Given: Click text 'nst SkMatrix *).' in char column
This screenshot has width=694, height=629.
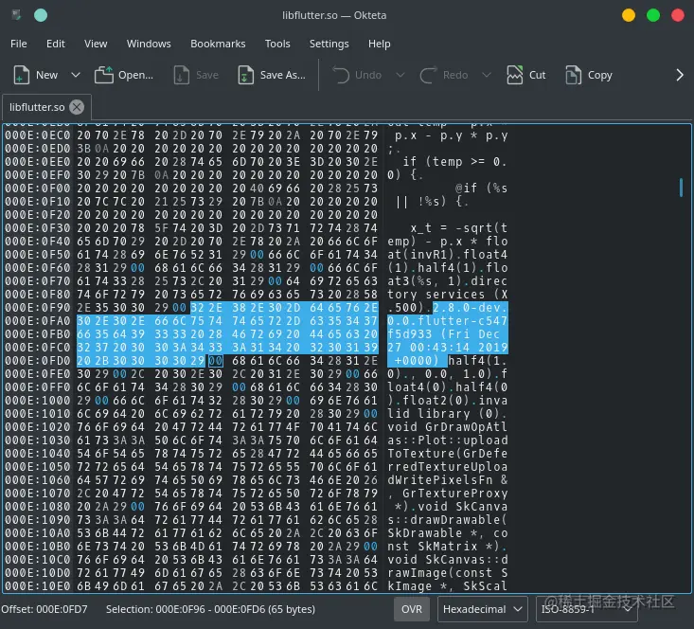Looking at the screenshot, I should tap(448, 547).
